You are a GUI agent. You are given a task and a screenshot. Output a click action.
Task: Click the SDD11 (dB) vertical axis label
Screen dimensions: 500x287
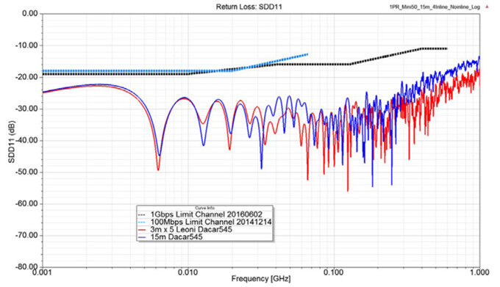(12, 142)
